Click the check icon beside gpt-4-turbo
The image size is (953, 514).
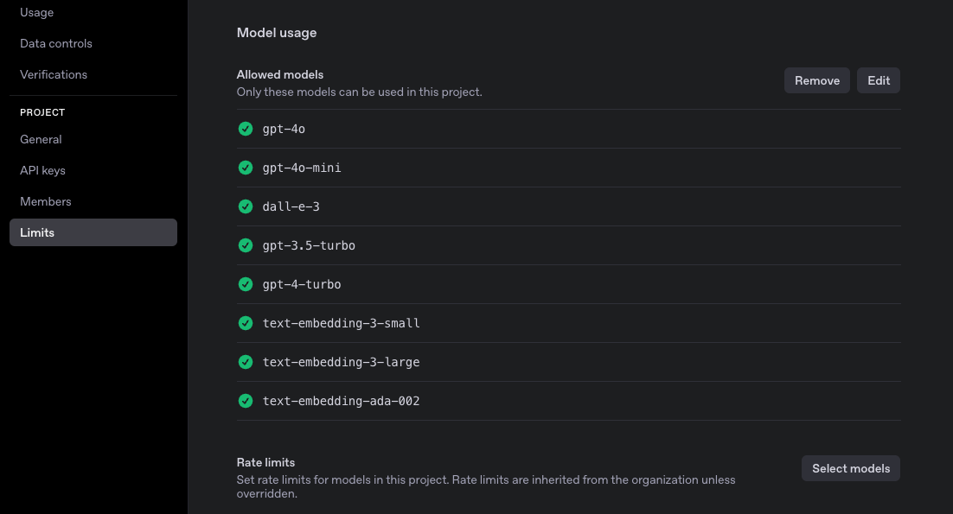coord(246,284)
